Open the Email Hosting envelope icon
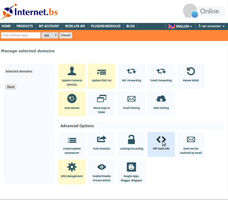This screenshot has height=200, width=228. (x=131, y=99)
